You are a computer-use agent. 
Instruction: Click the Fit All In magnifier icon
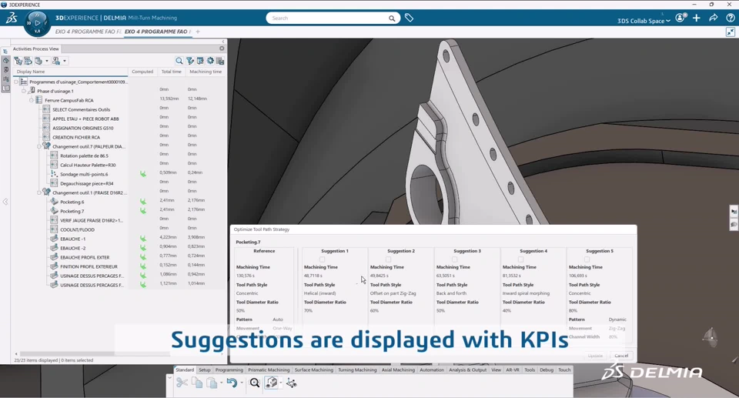[255, 383]
